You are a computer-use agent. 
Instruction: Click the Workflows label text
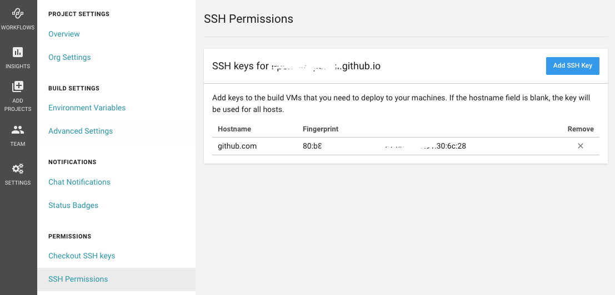click(x=18, y=28)
